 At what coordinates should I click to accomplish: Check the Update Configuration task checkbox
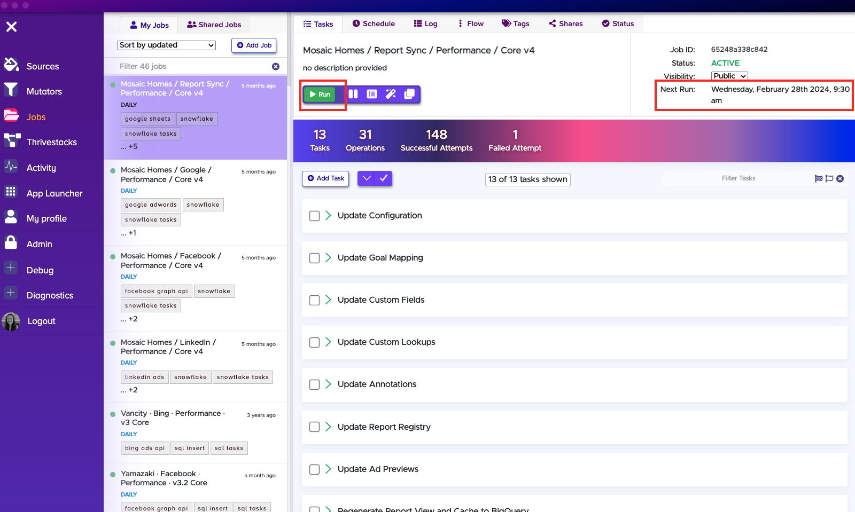pos(314,216)
